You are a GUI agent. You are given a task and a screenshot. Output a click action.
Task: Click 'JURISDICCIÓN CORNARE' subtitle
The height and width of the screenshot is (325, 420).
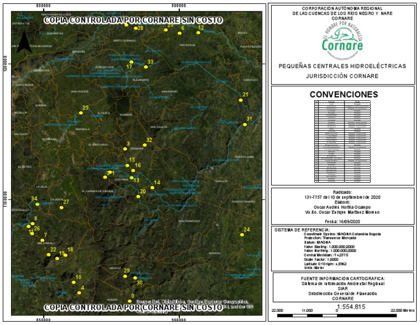point(342,76)
